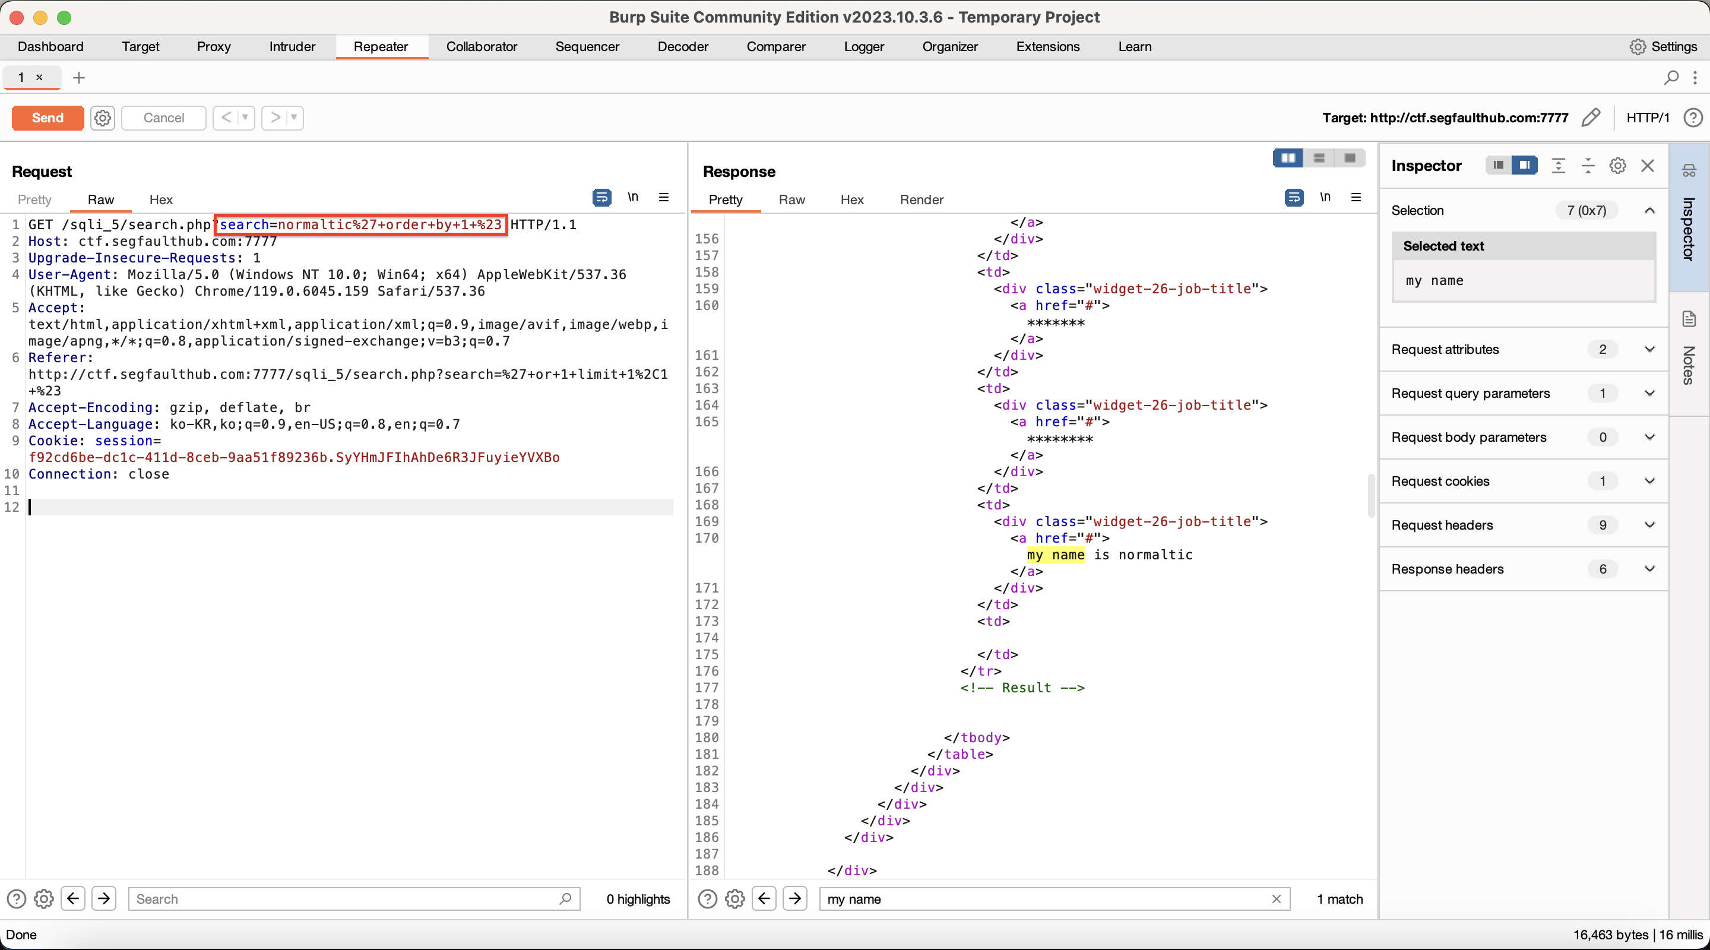Open the Repeater tab options kebab menu
The image size is (1710, 950).
coord(1695,78)
